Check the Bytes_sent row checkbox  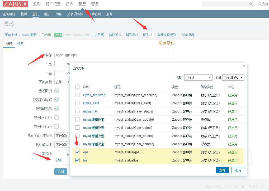77,103
